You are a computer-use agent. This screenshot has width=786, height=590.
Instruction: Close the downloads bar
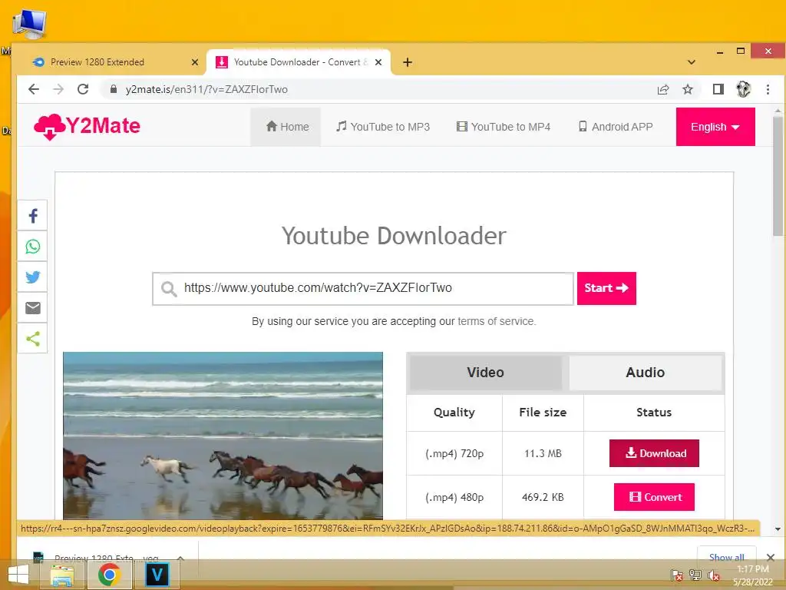coord(771,558)
